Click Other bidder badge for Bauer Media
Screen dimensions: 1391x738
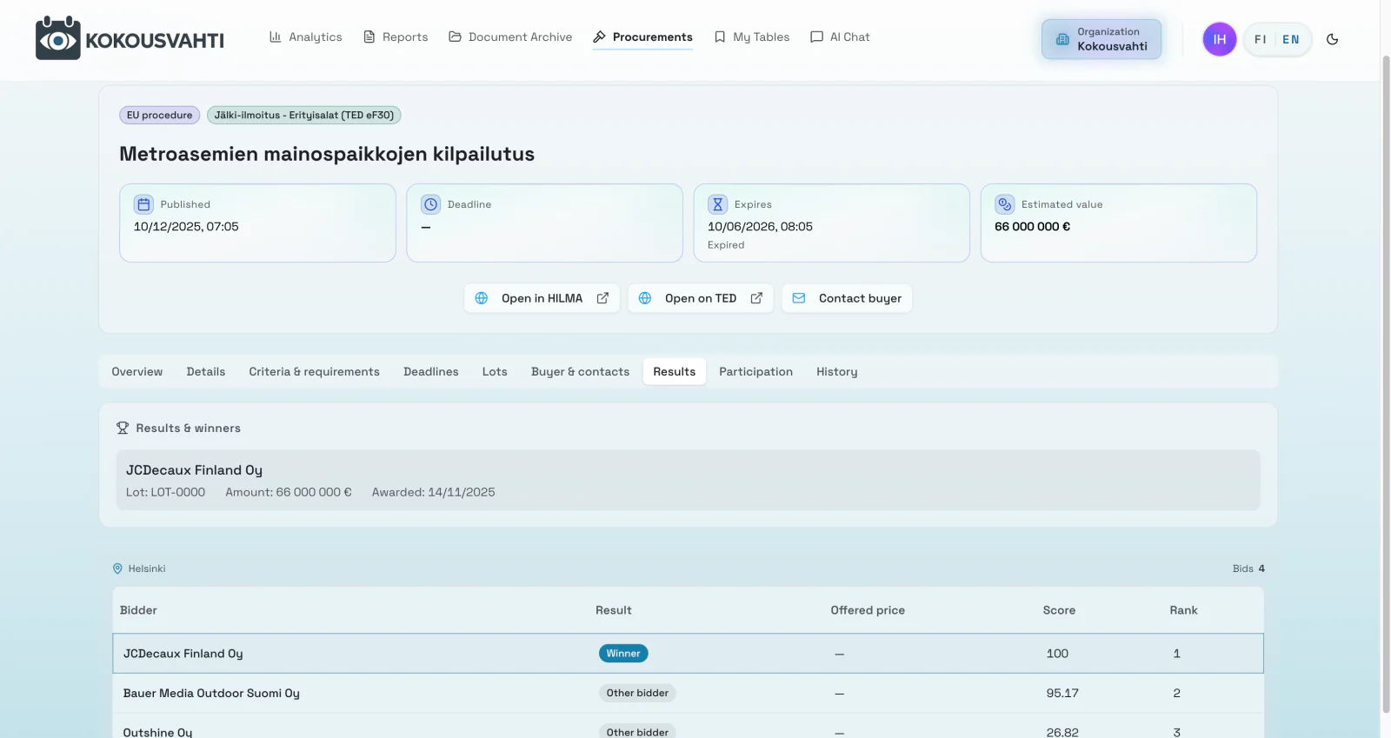coord(637,693)
